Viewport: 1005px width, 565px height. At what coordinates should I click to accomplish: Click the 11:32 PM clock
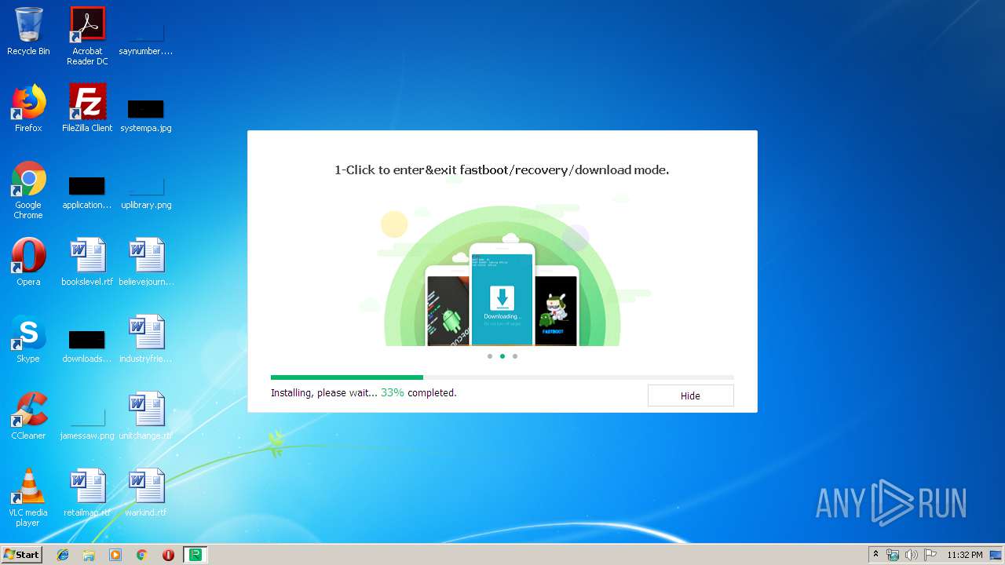(965, 555)
